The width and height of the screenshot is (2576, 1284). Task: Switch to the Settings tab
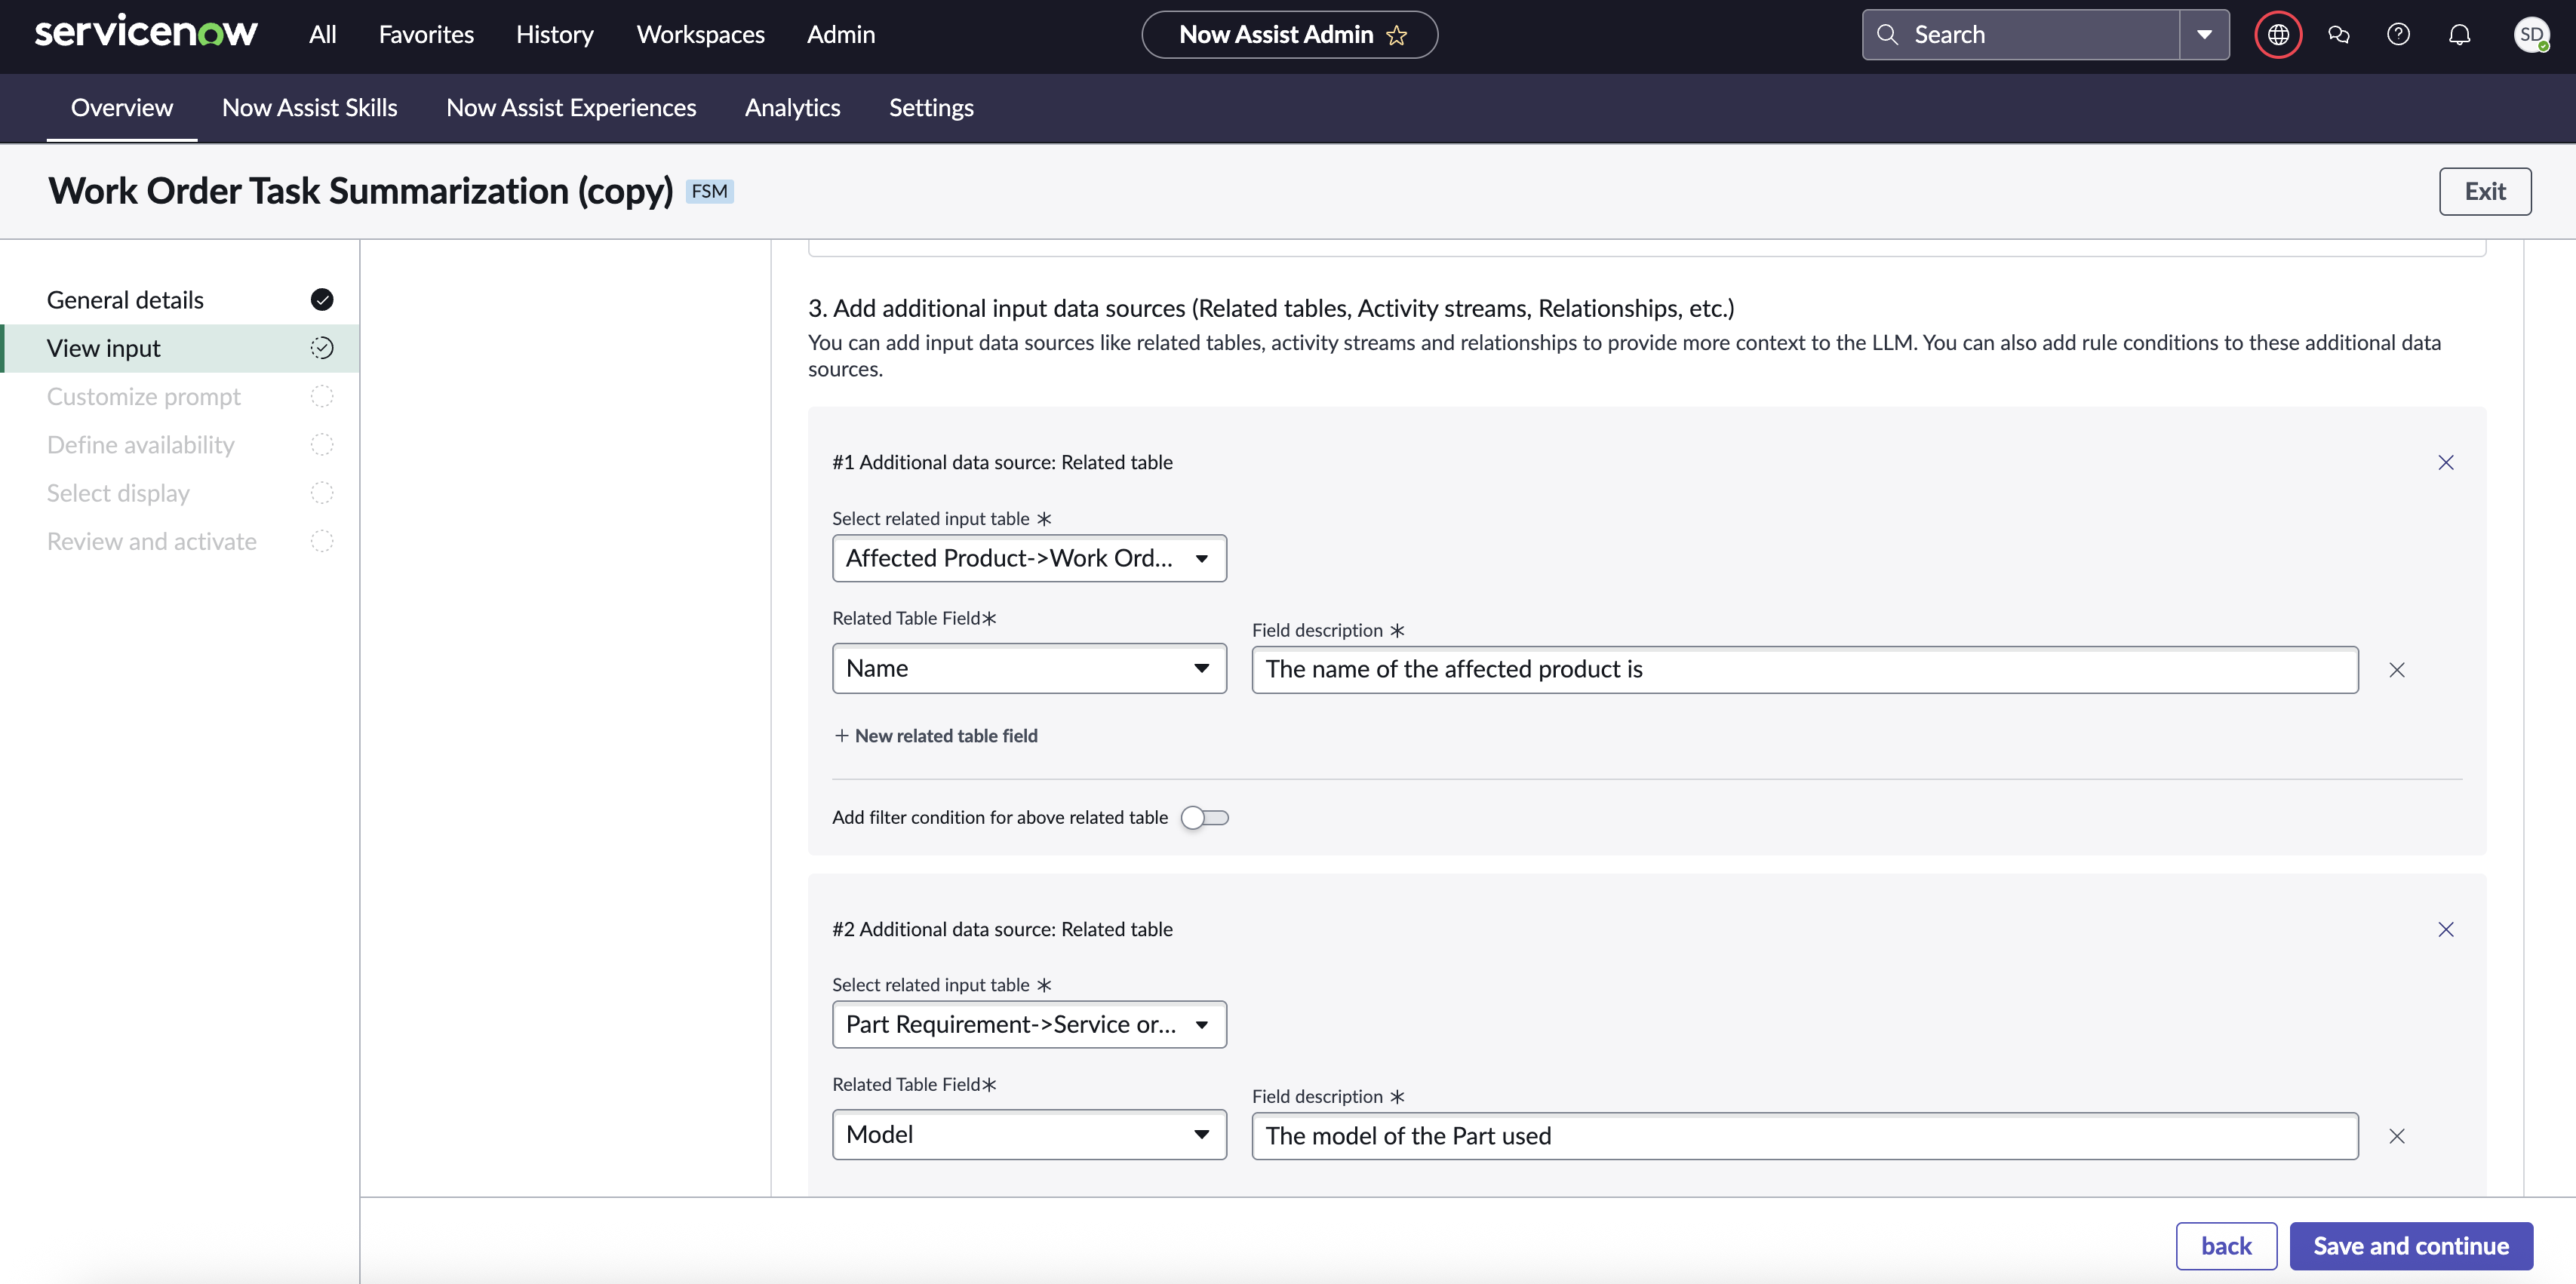pyautogui.click(x=931, y=108)
